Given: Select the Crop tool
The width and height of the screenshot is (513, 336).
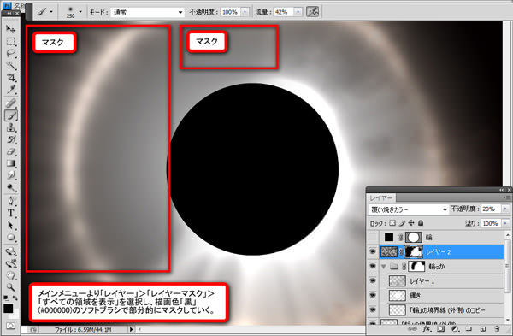Looking at the screenshot, I should pos(11,78).
